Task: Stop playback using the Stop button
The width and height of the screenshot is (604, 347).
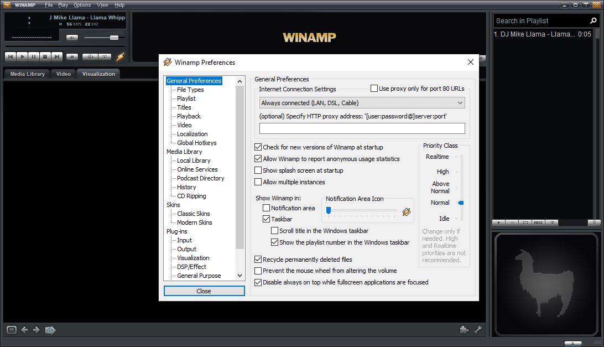Action: (45, 56)
